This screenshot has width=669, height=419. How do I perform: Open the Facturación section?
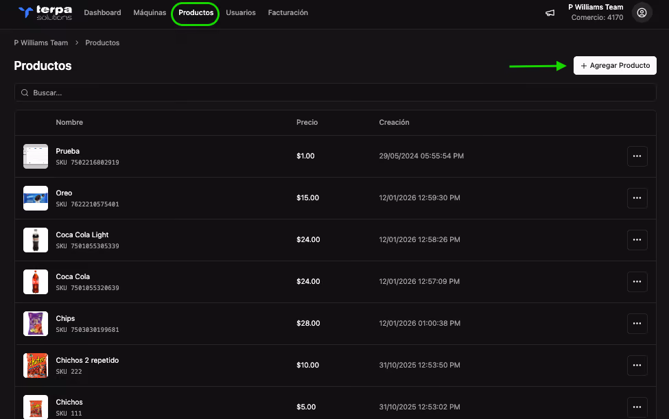tap(288, 13)
